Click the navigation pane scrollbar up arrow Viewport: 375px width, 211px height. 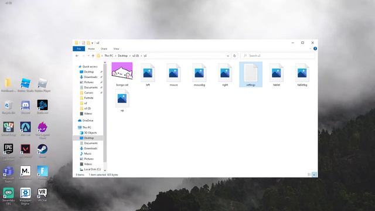coord(105,63)
